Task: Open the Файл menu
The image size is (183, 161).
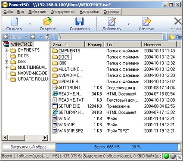Action: pos(8,12)
